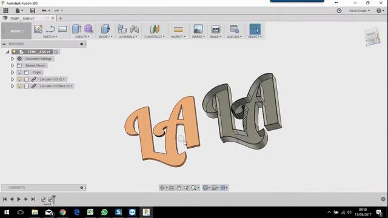Open the CREATE menu
The width and height of the screenshot is (388, 218).
[82, 36]
